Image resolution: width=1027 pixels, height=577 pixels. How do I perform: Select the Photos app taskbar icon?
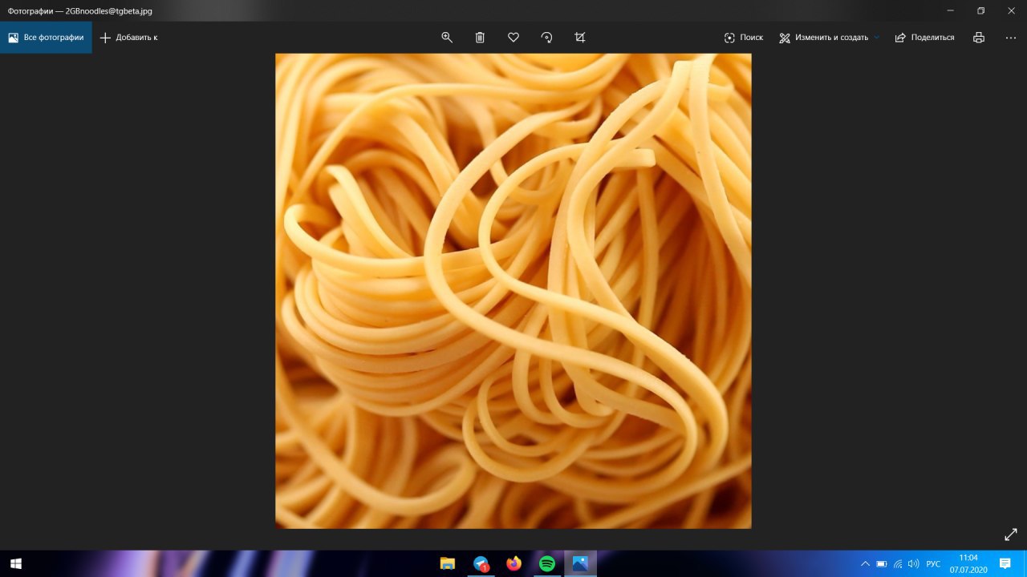580,563
